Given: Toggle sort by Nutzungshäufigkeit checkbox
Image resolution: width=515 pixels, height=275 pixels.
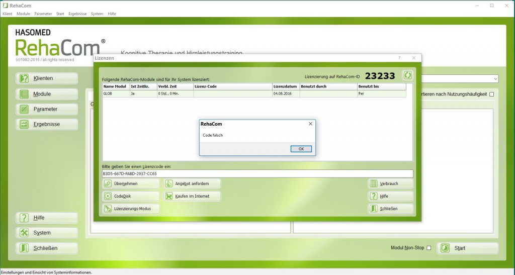Looking at the screenshot, I should (x=492, y=94).
